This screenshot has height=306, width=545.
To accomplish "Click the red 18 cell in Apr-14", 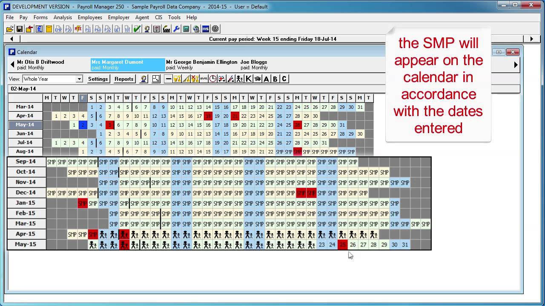I will [x=208, y=116].
